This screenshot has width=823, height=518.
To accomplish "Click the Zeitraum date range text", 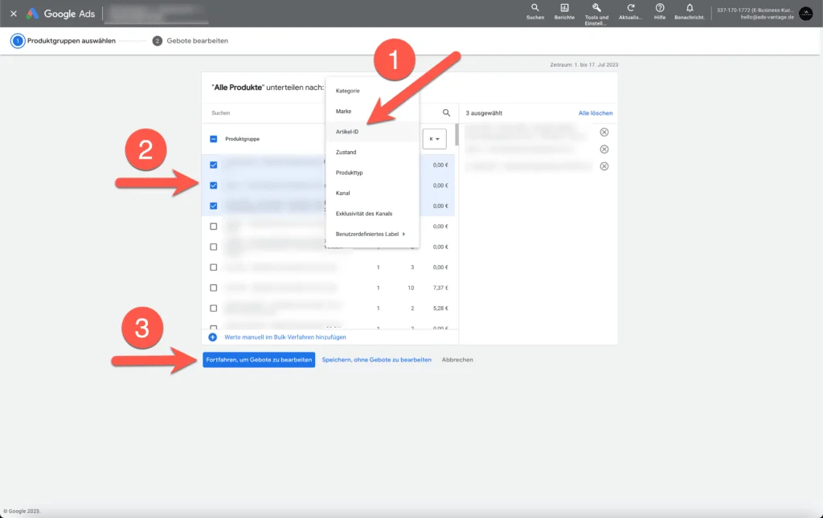I will pos(583,64).
